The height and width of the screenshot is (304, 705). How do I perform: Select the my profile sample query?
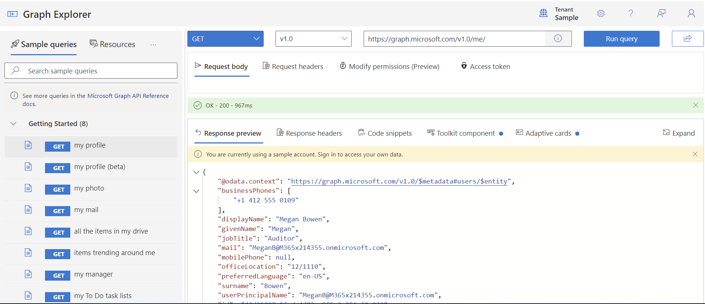coord(91,146)
